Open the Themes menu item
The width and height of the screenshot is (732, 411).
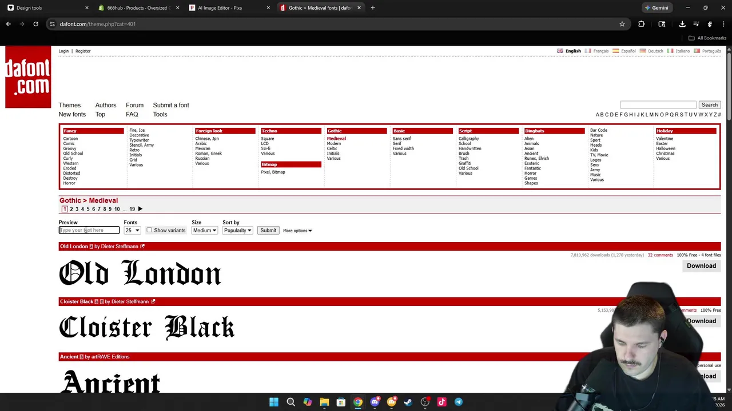click(x=70, y=105)
